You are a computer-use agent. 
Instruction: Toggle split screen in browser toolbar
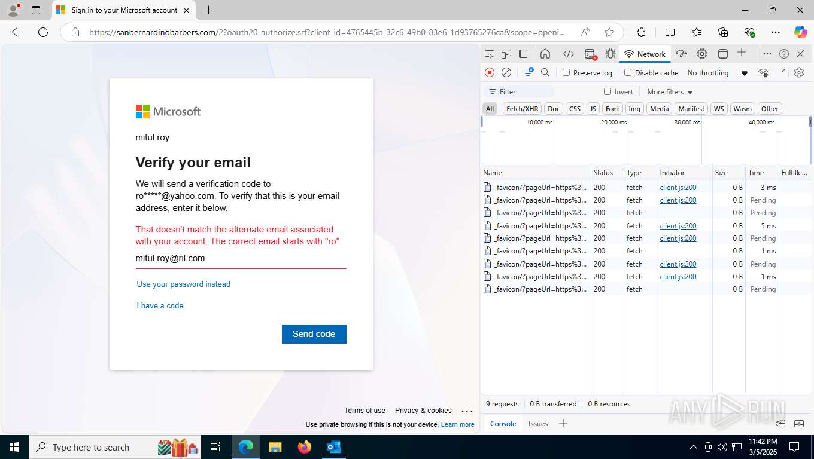pyautogui.click(x=670, y=32)
